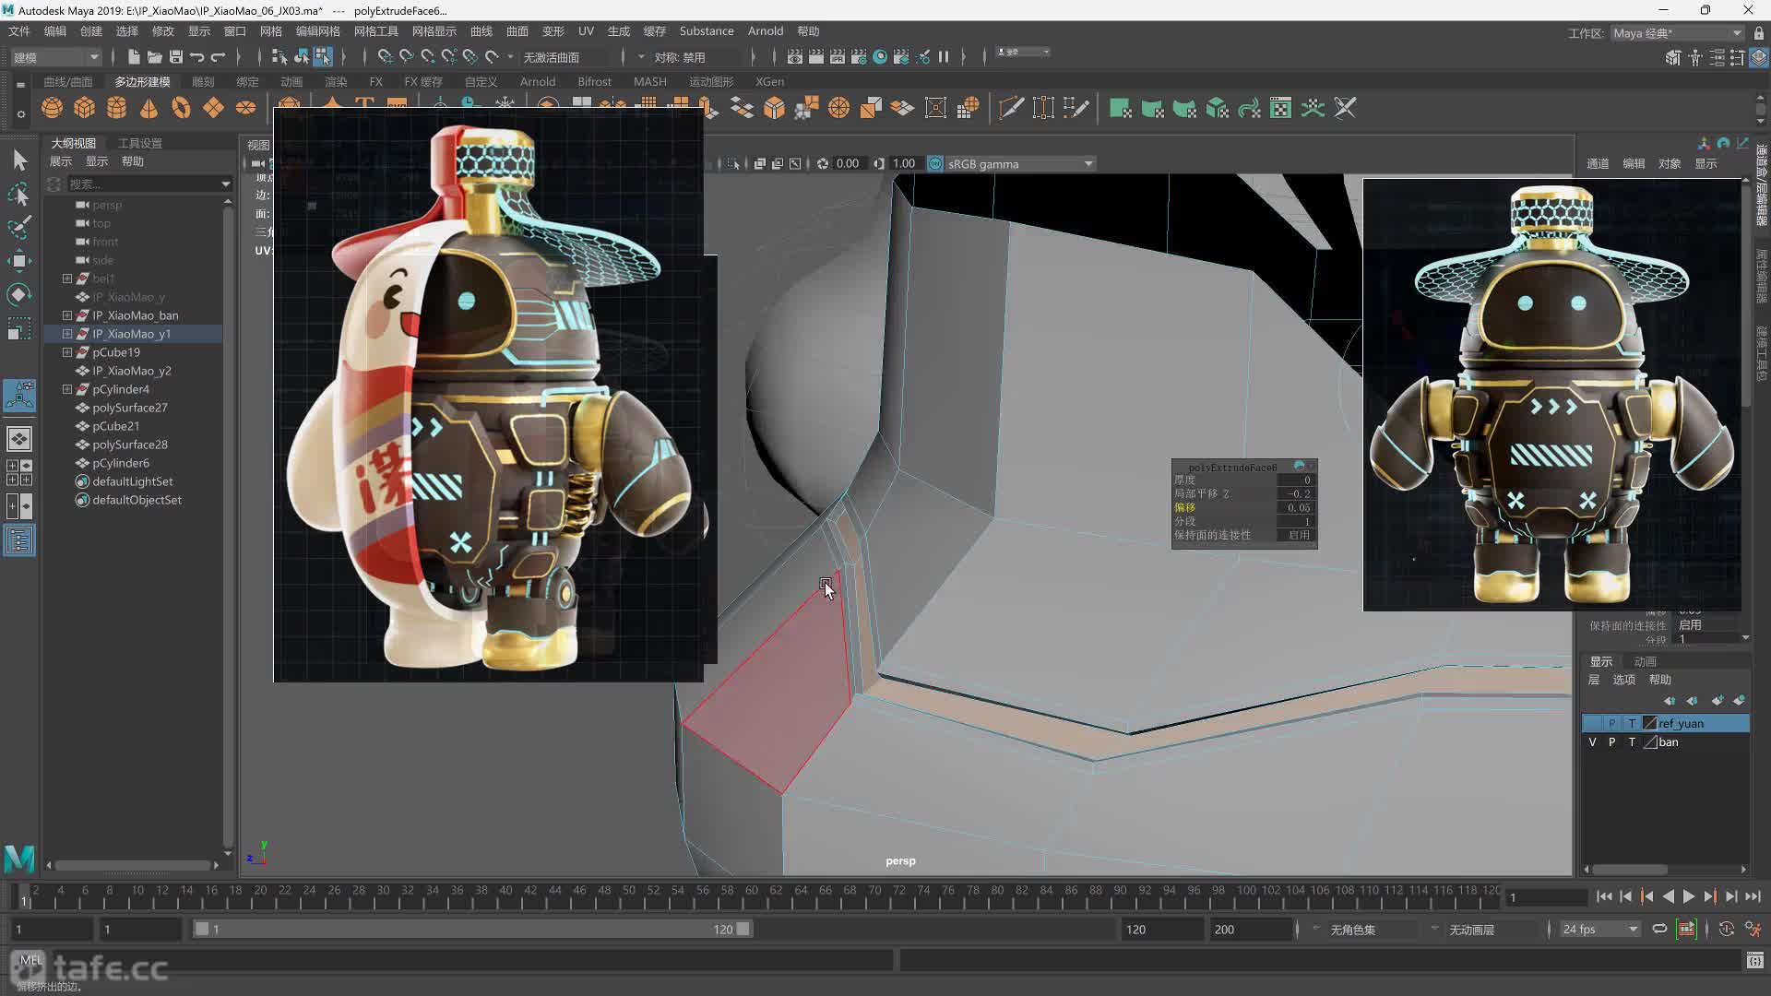The image size is (1771, 996).
Task: Create a polygon sphere from shelf
Action: 52,108
